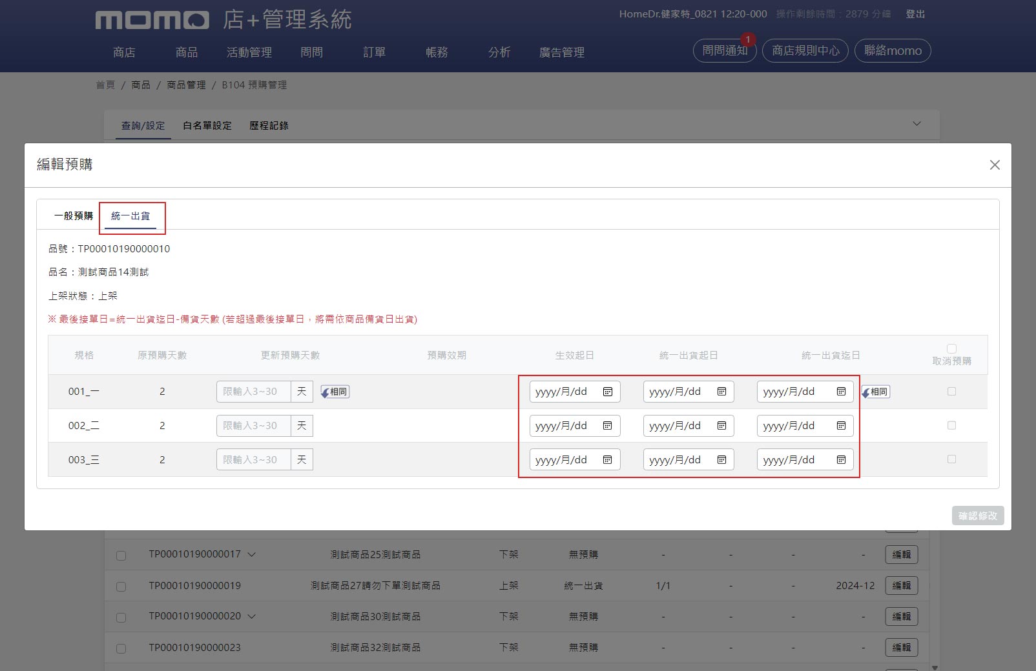Expand product TP00010190000017 row chevron
Viewport: 1036px width, 671px height.
tap(252, 554)
